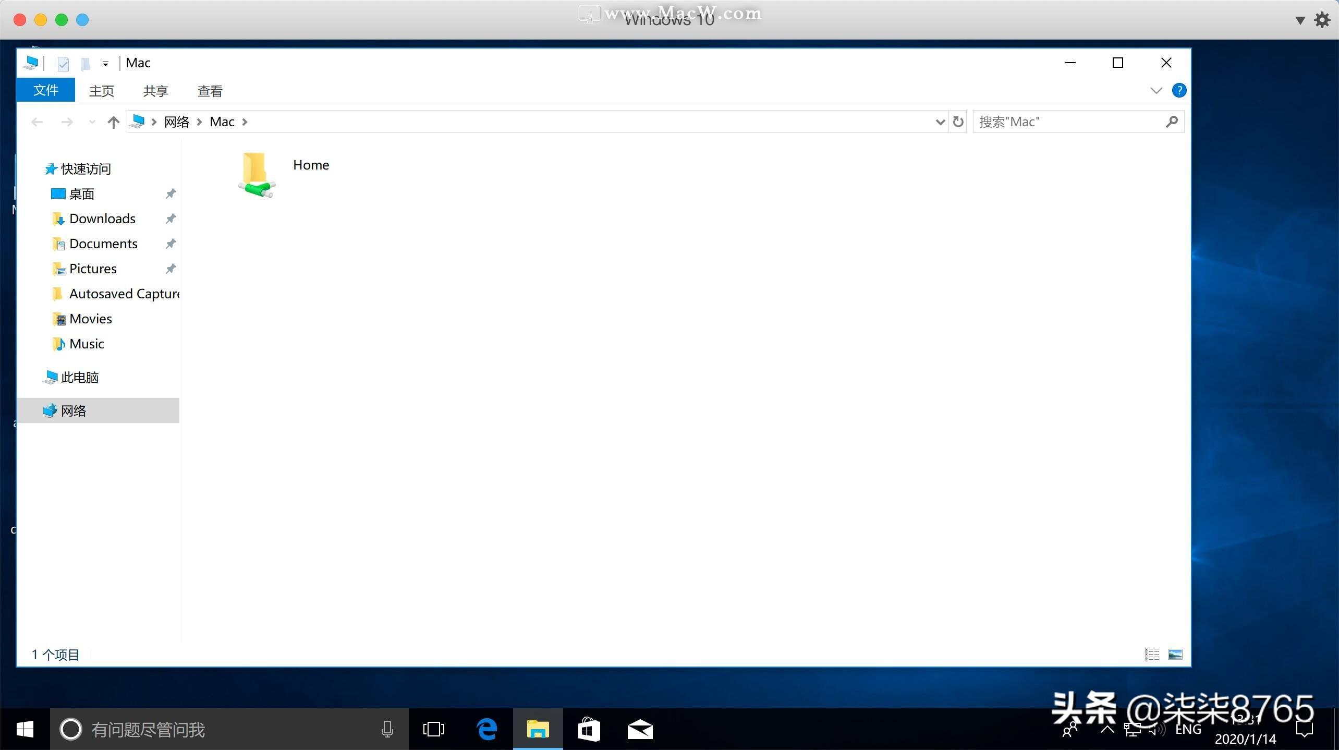
Task: Click the Help question mark icon
Action: [1179, 91]
